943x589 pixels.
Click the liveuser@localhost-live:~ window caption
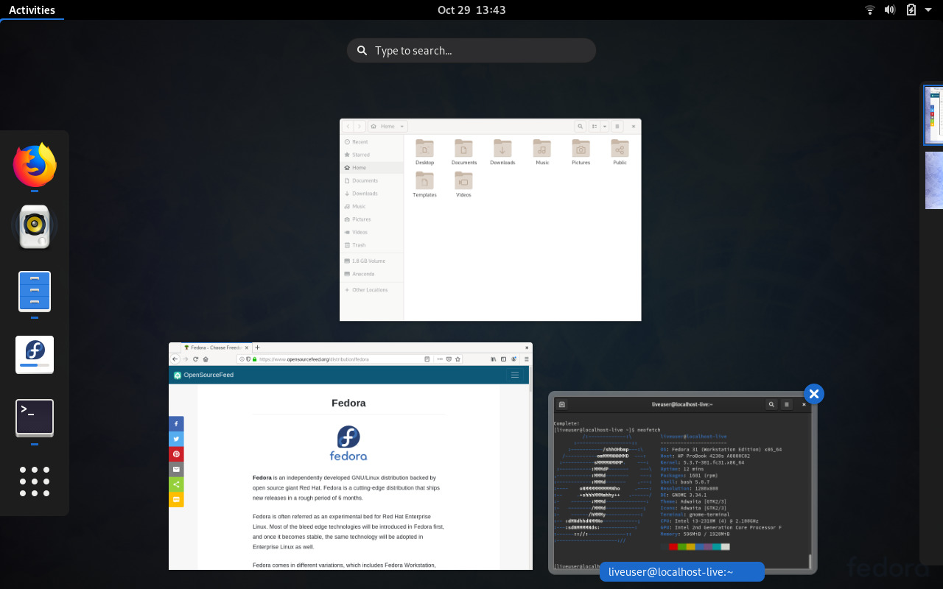[x=682, y=572]
